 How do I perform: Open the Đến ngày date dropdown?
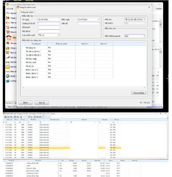tap(98, 19)
